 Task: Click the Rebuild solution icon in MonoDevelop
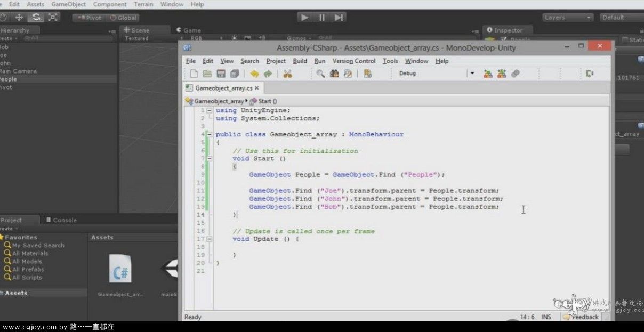pos(501,74)
